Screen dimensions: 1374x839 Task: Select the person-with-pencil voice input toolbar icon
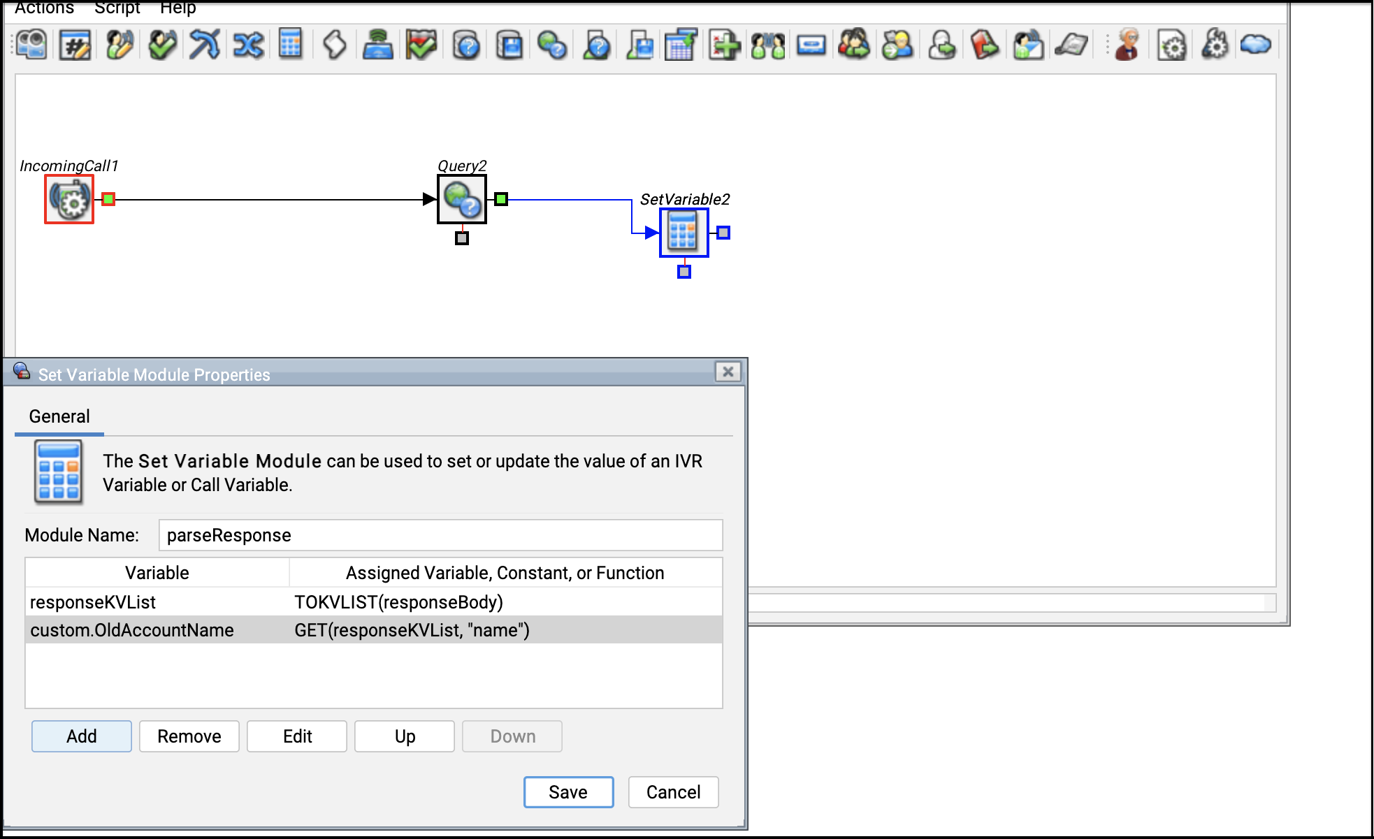(119, 45)
